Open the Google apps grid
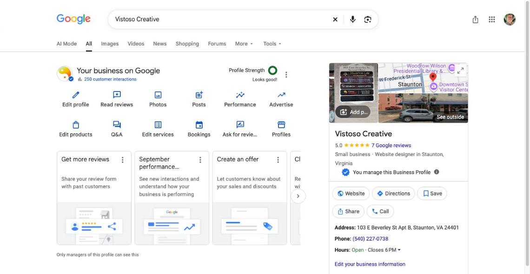This screenshot has width=530, height=274. pyautogui.click(x=492, y=20)
